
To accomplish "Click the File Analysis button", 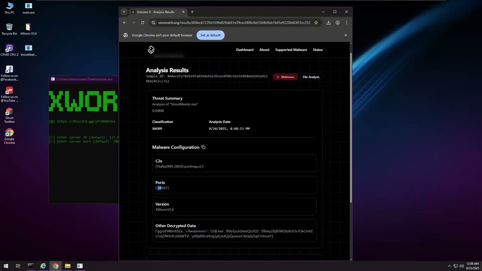I will coord(311,77).
